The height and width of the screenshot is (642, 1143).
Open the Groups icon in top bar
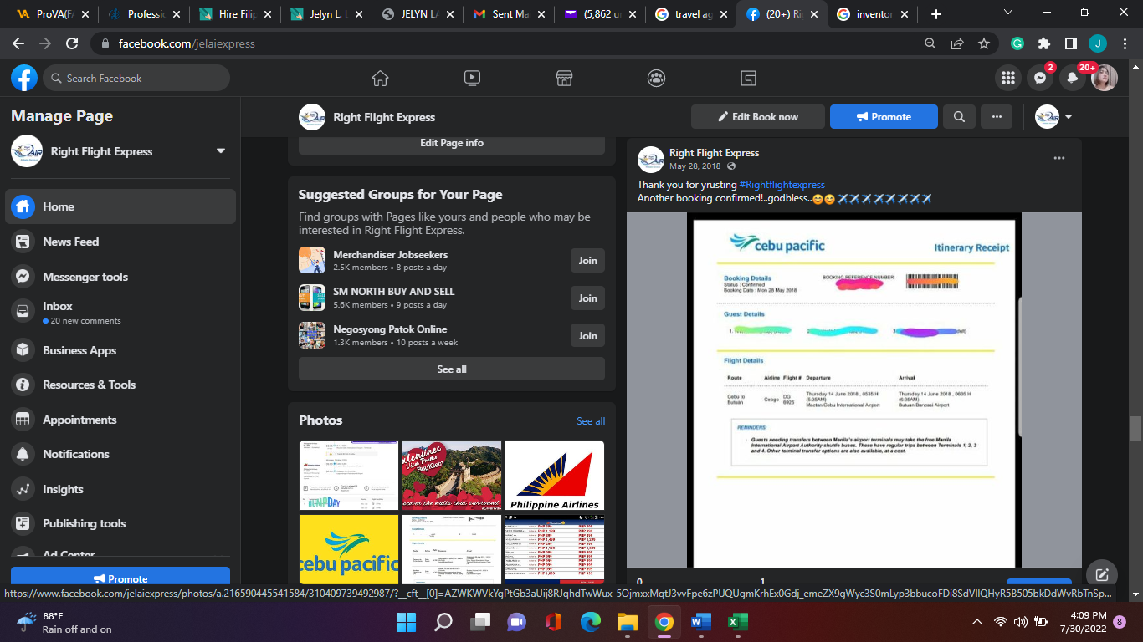click(656, 78)
